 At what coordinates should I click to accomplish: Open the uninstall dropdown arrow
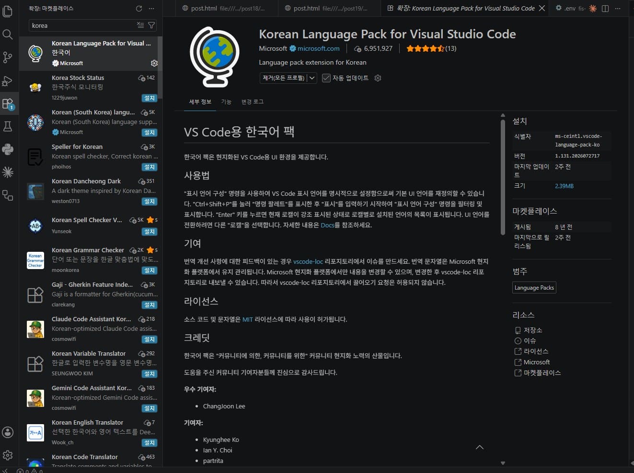pyautogui.click(x=312, y=78)
